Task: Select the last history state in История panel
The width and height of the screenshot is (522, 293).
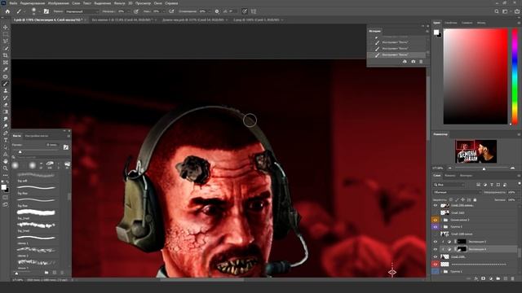Action: tap(396, 55)
